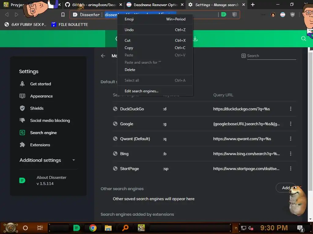Click the green Dissenter comment icon in address bar
Viewport: 313px width, 234px height.
223,14
